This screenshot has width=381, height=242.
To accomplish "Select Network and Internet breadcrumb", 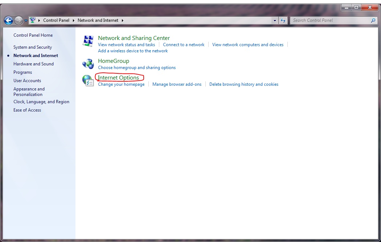I will point(98,20).
